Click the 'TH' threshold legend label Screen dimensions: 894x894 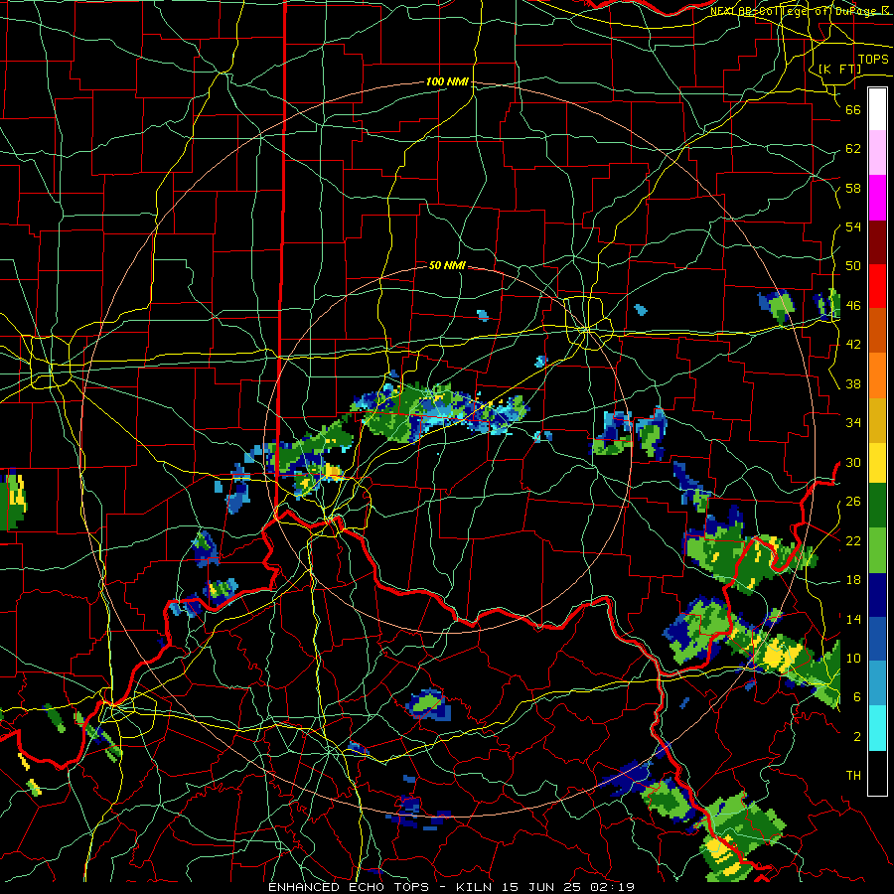coord(853,776)
